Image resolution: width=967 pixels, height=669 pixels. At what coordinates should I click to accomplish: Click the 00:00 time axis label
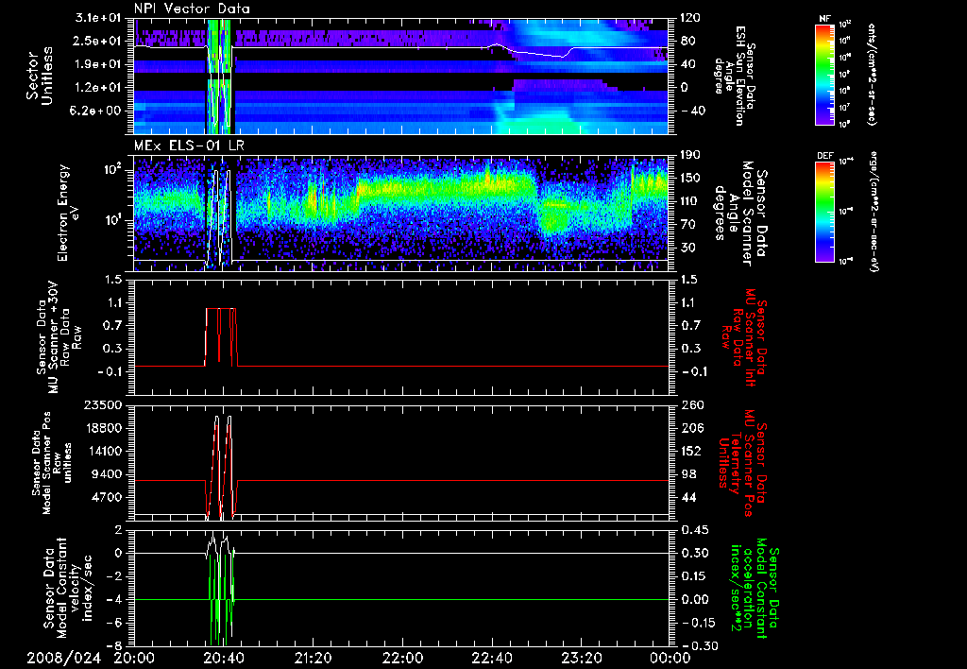[669, 658]
